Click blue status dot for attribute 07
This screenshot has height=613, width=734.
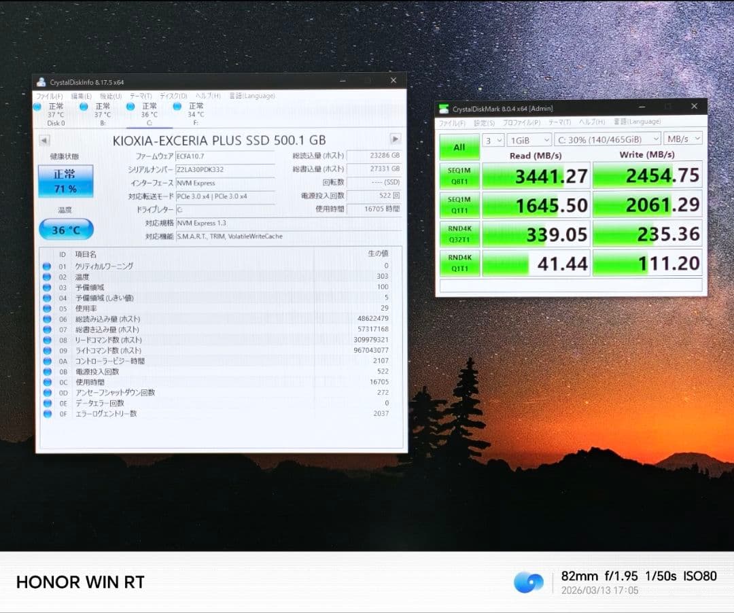click(x=47, y=330)
